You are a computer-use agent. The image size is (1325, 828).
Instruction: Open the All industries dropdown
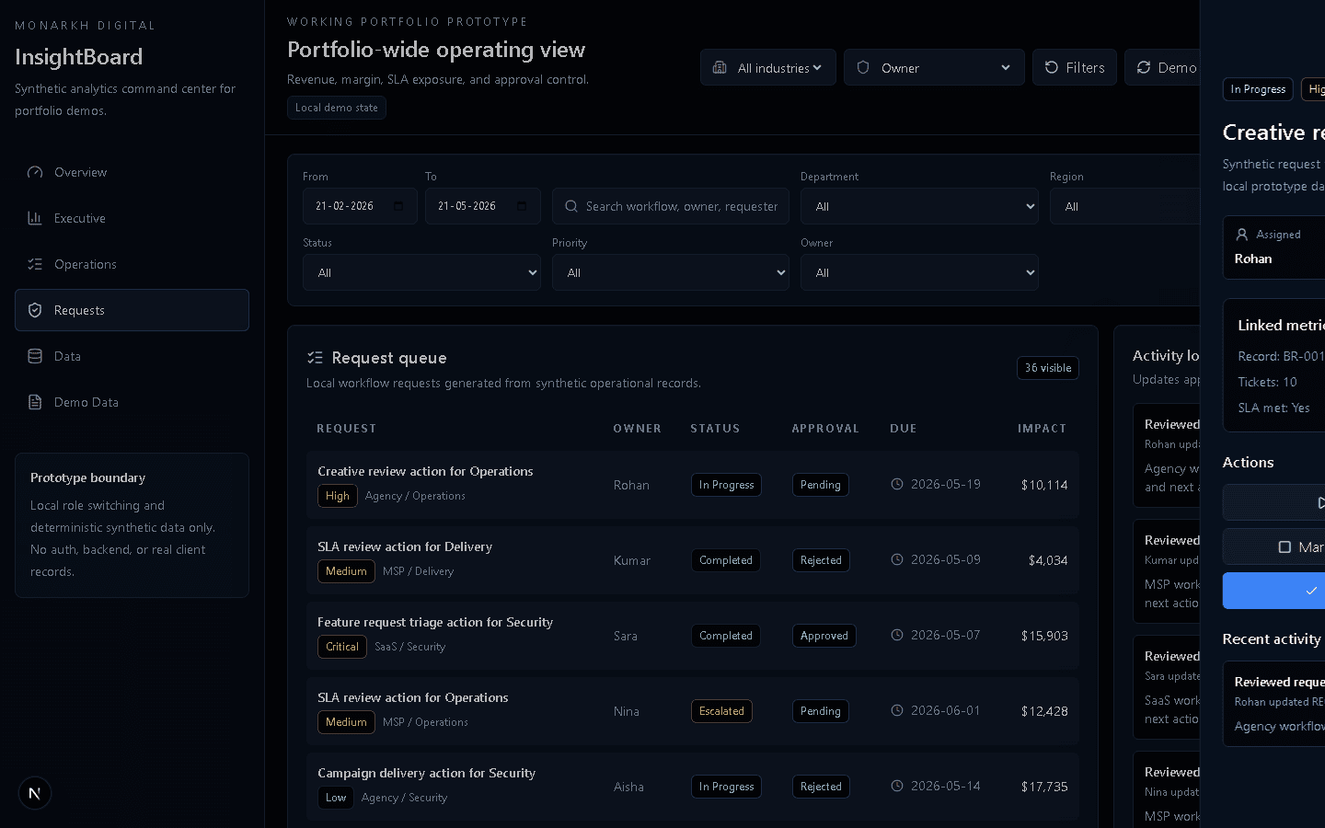point(768,67)
